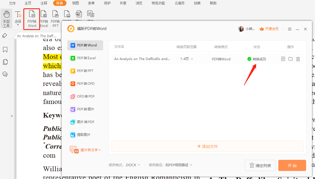This screenshot has height=179, width=315.
Task: Click PDF to PPT in the ribbon
Action: point(55,19)
